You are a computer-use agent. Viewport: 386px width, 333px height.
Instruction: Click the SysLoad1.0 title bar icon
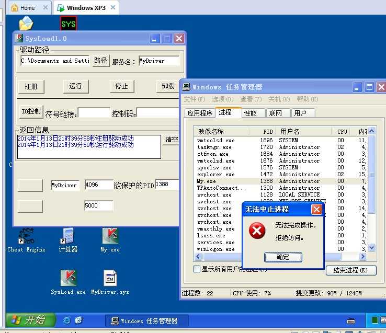coord(19,38)
